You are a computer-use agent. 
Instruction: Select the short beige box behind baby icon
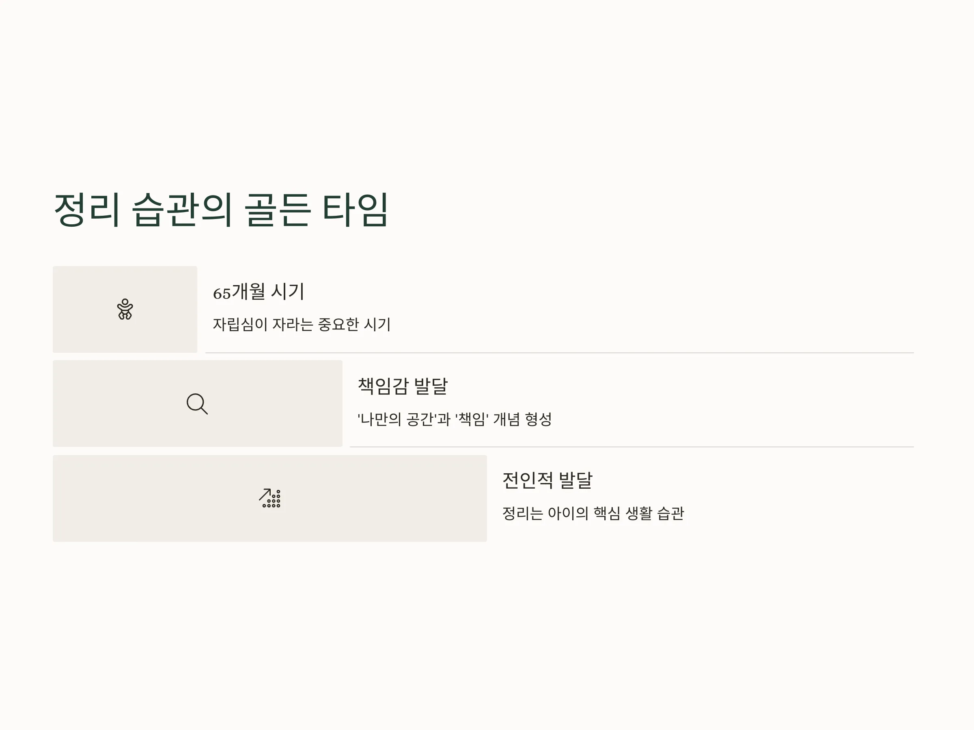[125, 309]
